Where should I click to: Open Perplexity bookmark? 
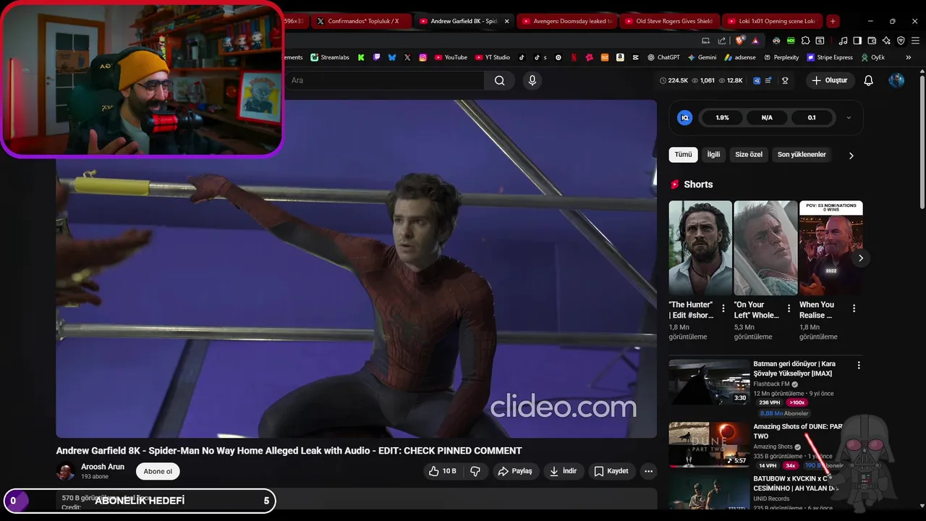click(781, 57)
